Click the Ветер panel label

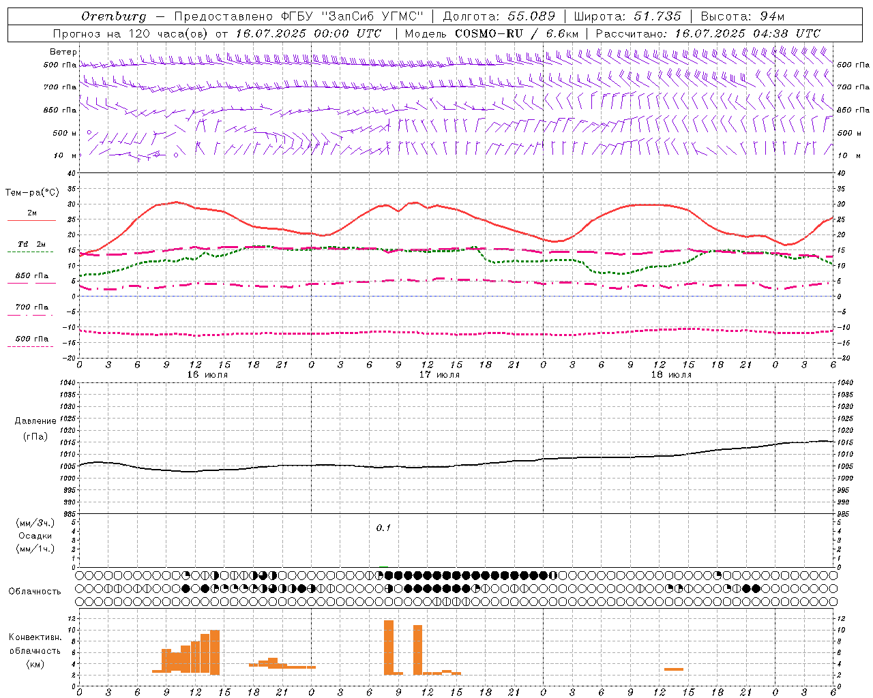click(x=63, y=52)
